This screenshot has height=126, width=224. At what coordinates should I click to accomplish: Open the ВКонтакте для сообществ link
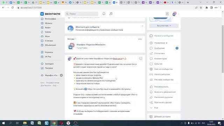click(87, 27)
